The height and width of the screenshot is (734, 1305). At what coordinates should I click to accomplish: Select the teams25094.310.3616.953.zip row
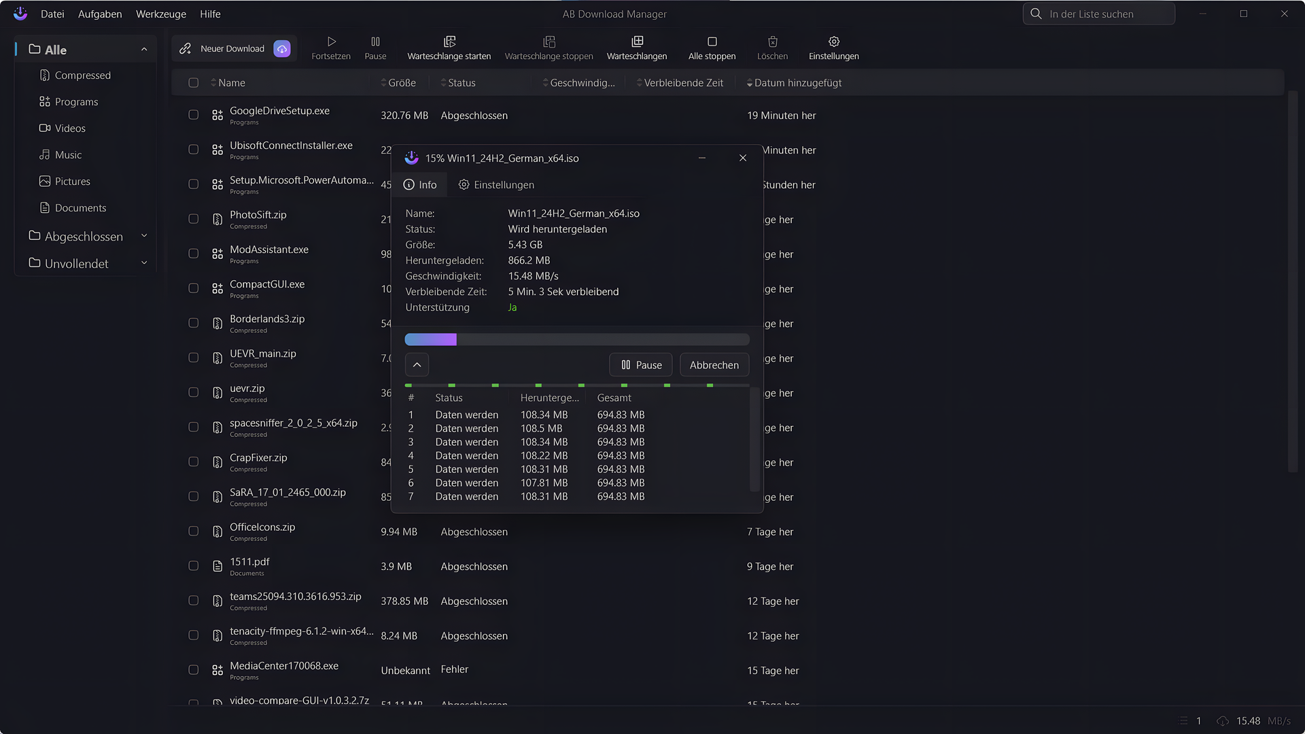727,601
